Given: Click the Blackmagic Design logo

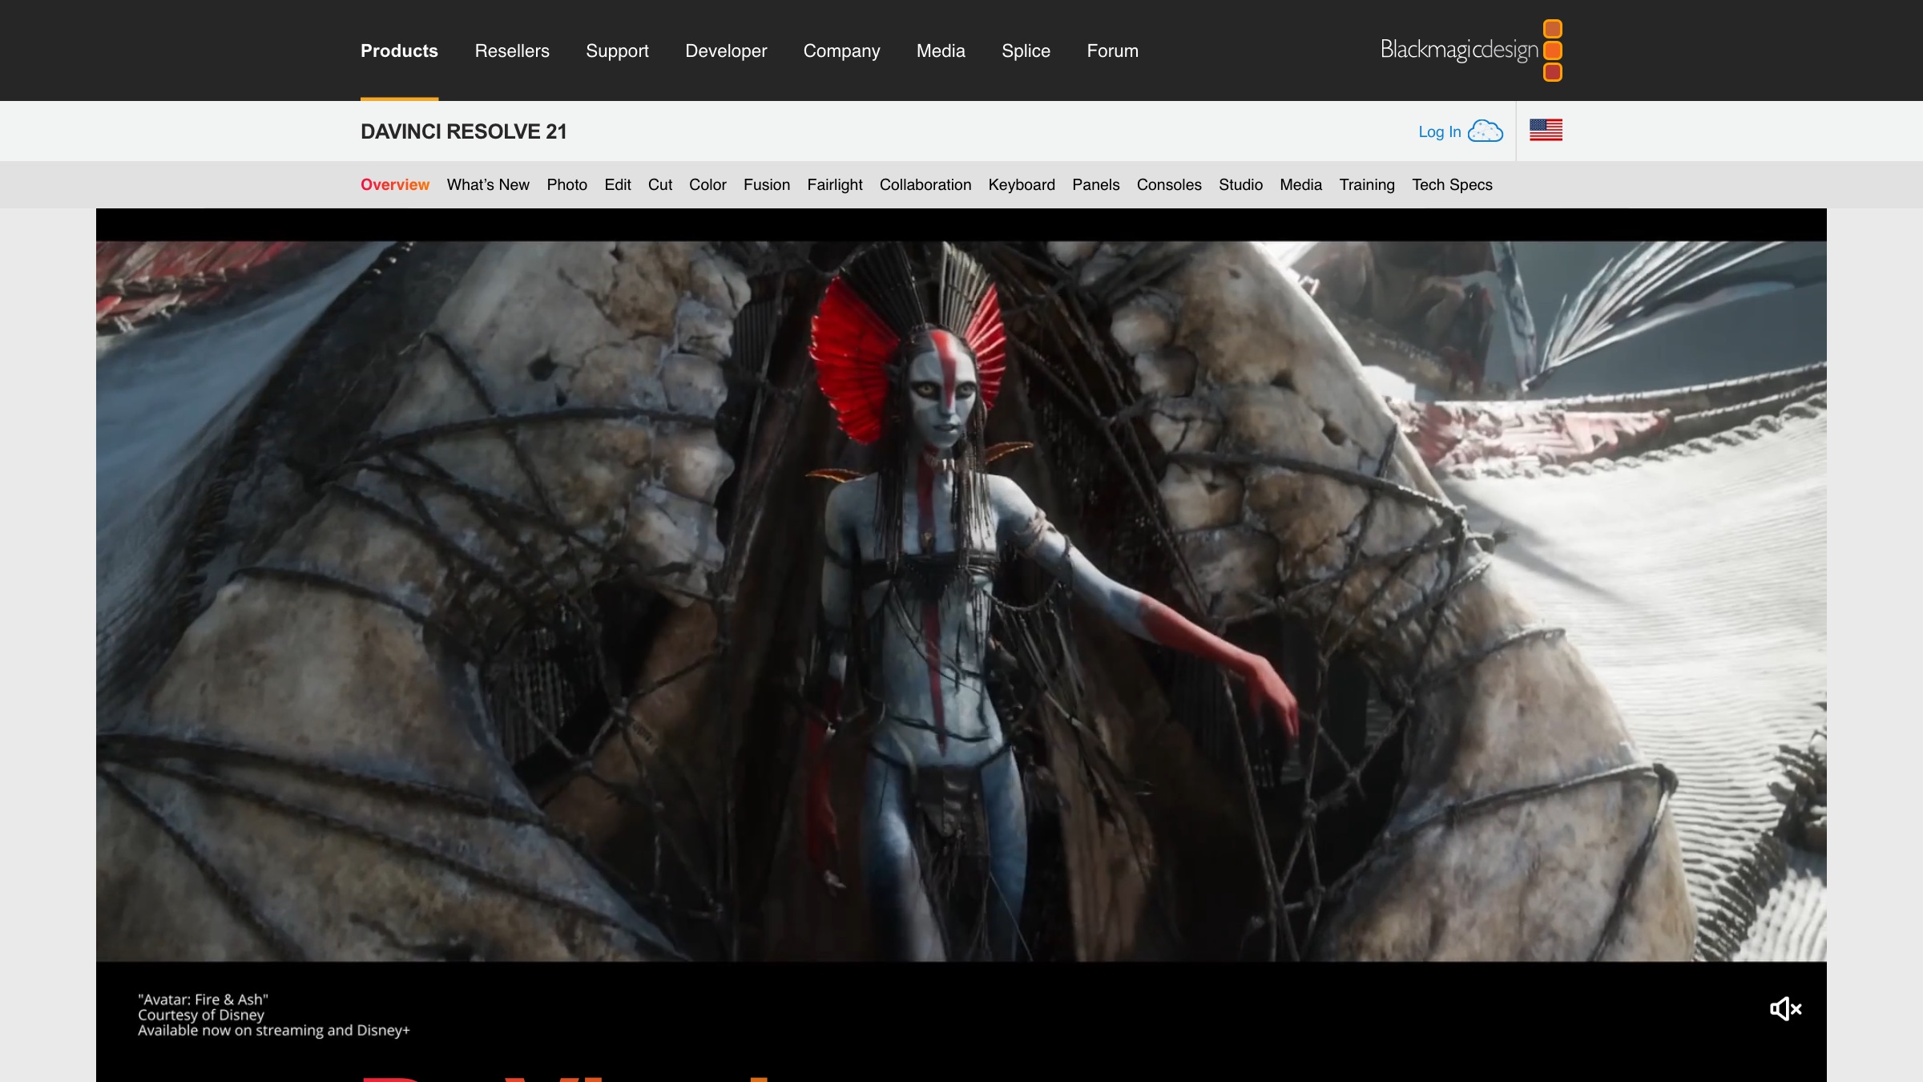Looking at the screenshot, I should pos(1471,50).
